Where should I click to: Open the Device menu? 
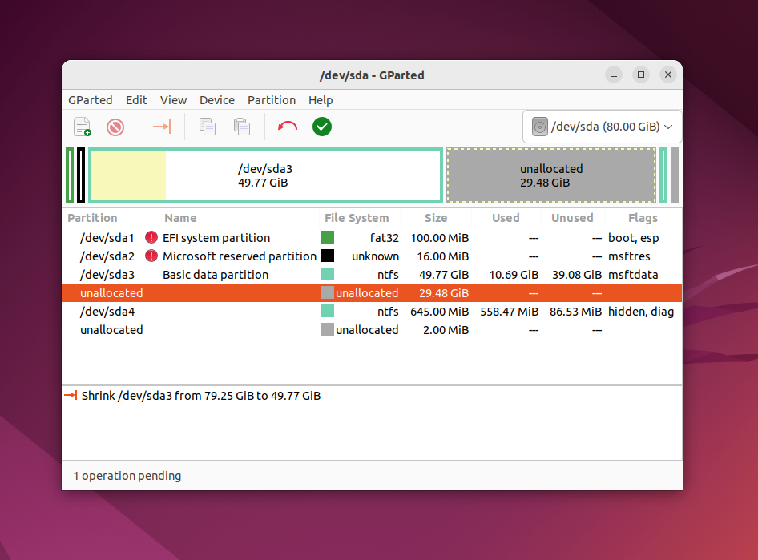pos(217,100)
